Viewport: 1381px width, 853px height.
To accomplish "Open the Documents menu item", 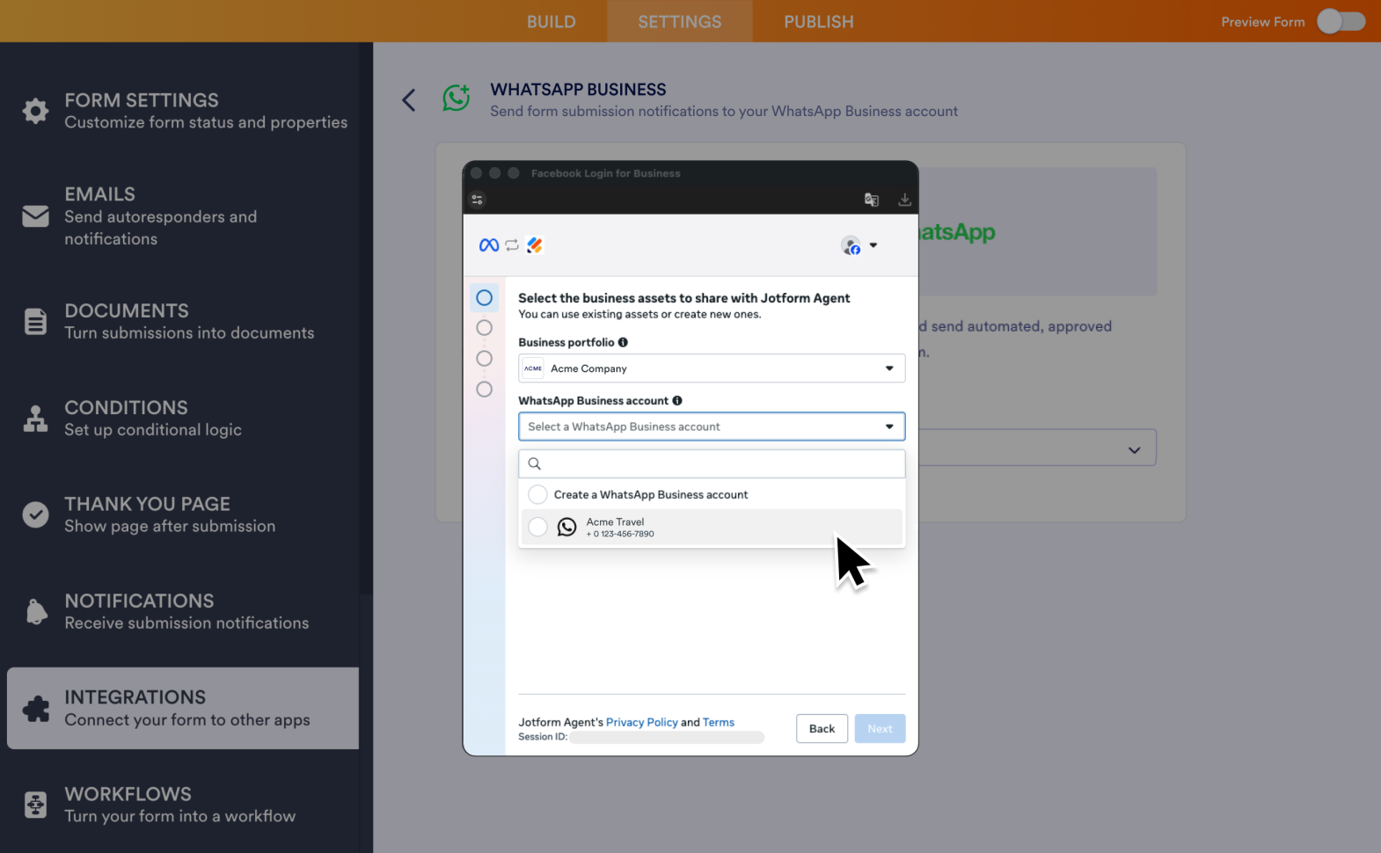I will [x=183, y=322].
